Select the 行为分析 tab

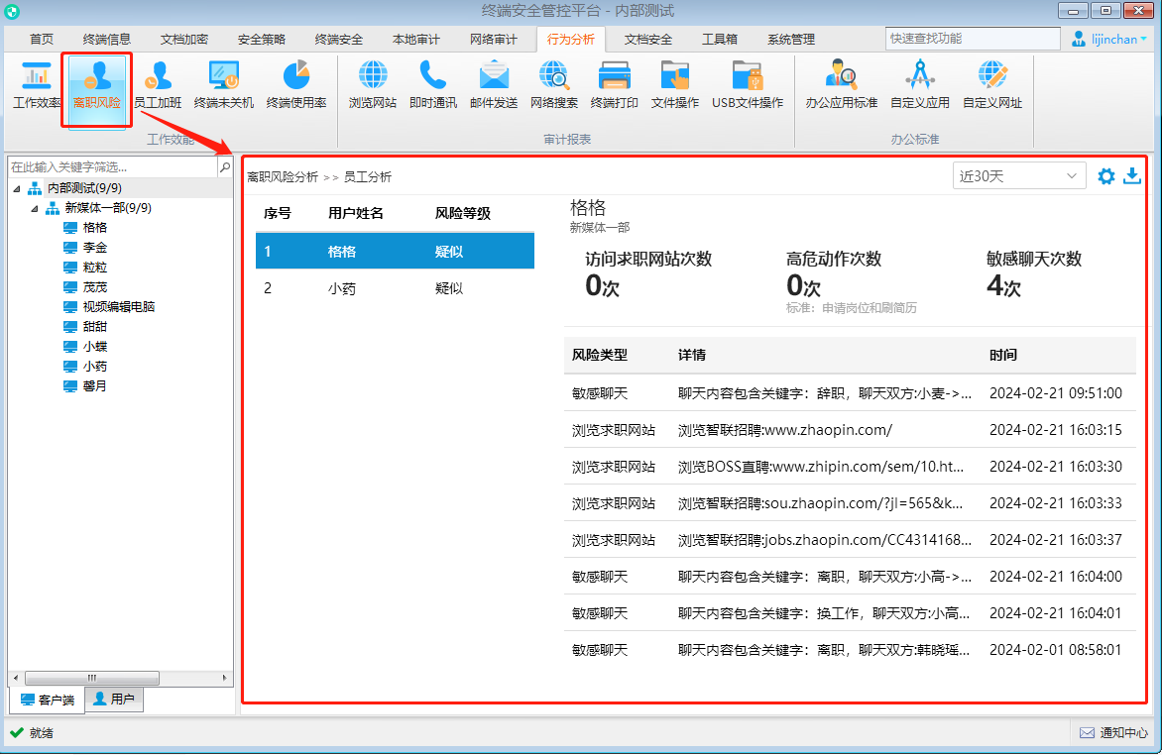[571, 40]
